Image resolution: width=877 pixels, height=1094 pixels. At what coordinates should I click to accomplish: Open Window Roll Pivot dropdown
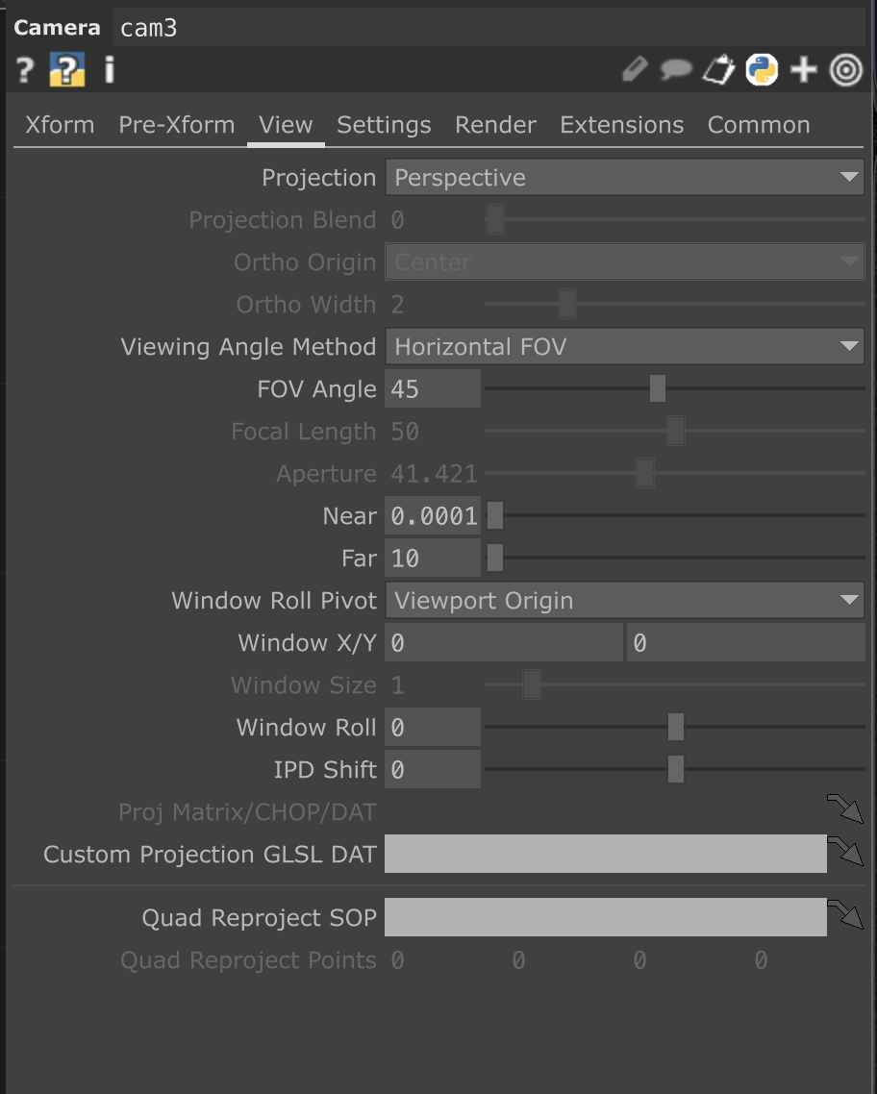pos(624,601)
